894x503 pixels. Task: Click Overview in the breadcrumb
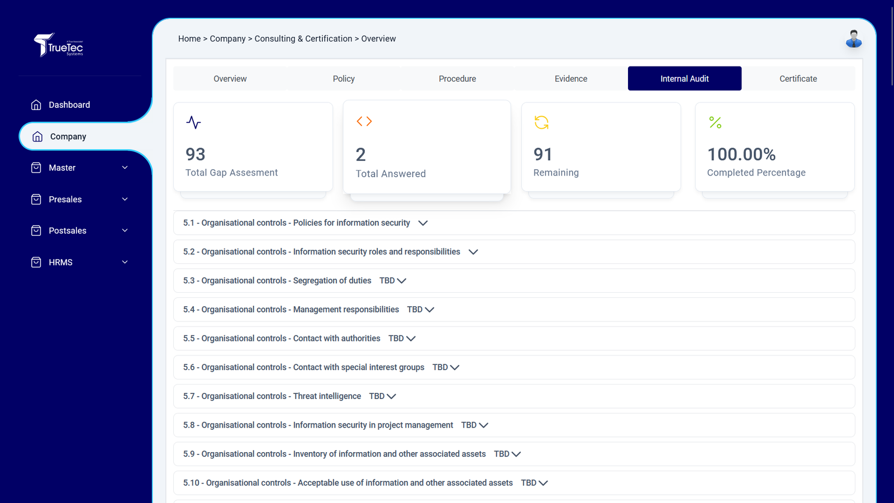378,39
